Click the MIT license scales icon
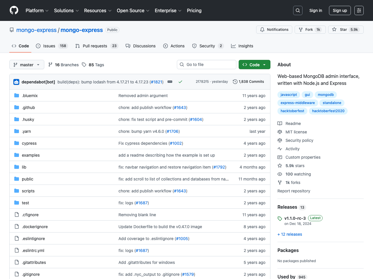Screen dimensions: 373x279 [x=280, y=132]
